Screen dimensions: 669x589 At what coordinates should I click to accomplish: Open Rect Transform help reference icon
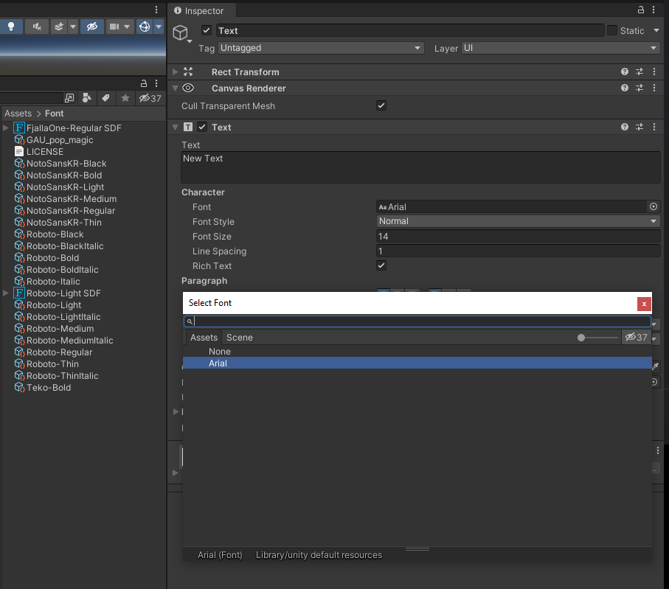pyautogui.click(x=625, y=72)
